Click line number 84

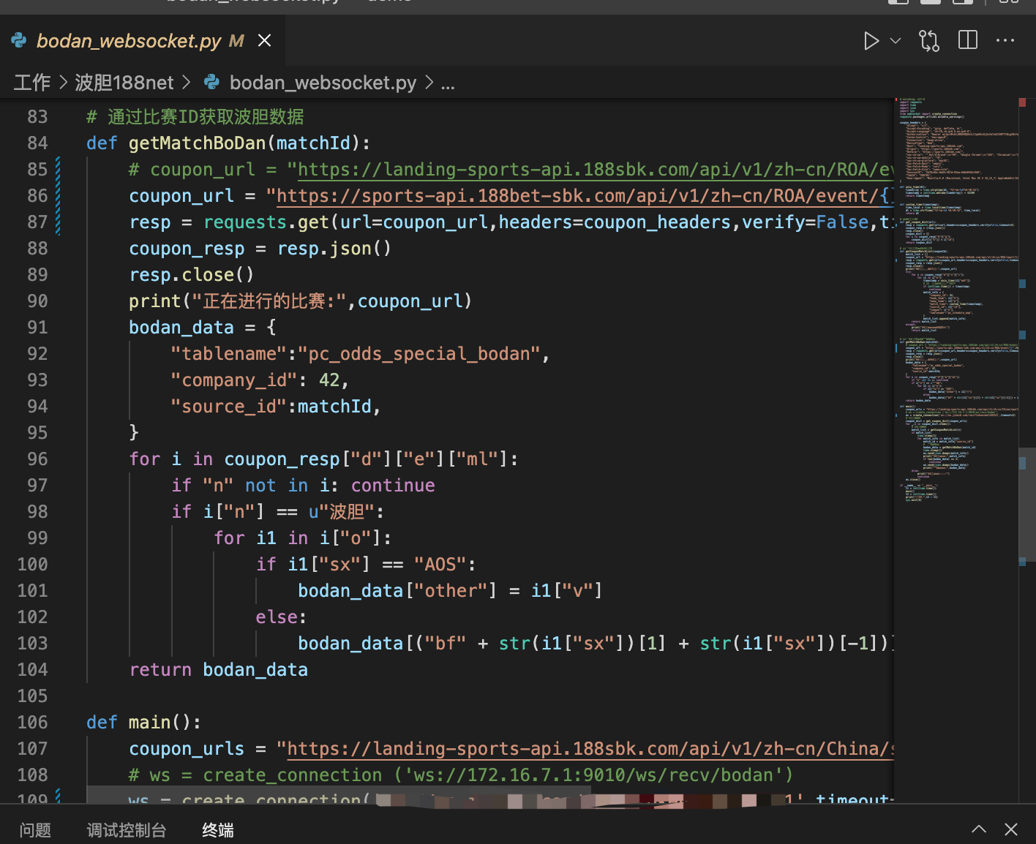[x=37, y=143]
